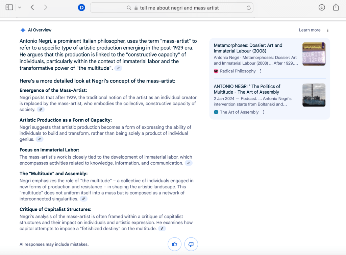The height and width of the screenshot is (255, 346).
Task: Open the Art of Assembly podcast thumbnail
Action: point(314,95)
